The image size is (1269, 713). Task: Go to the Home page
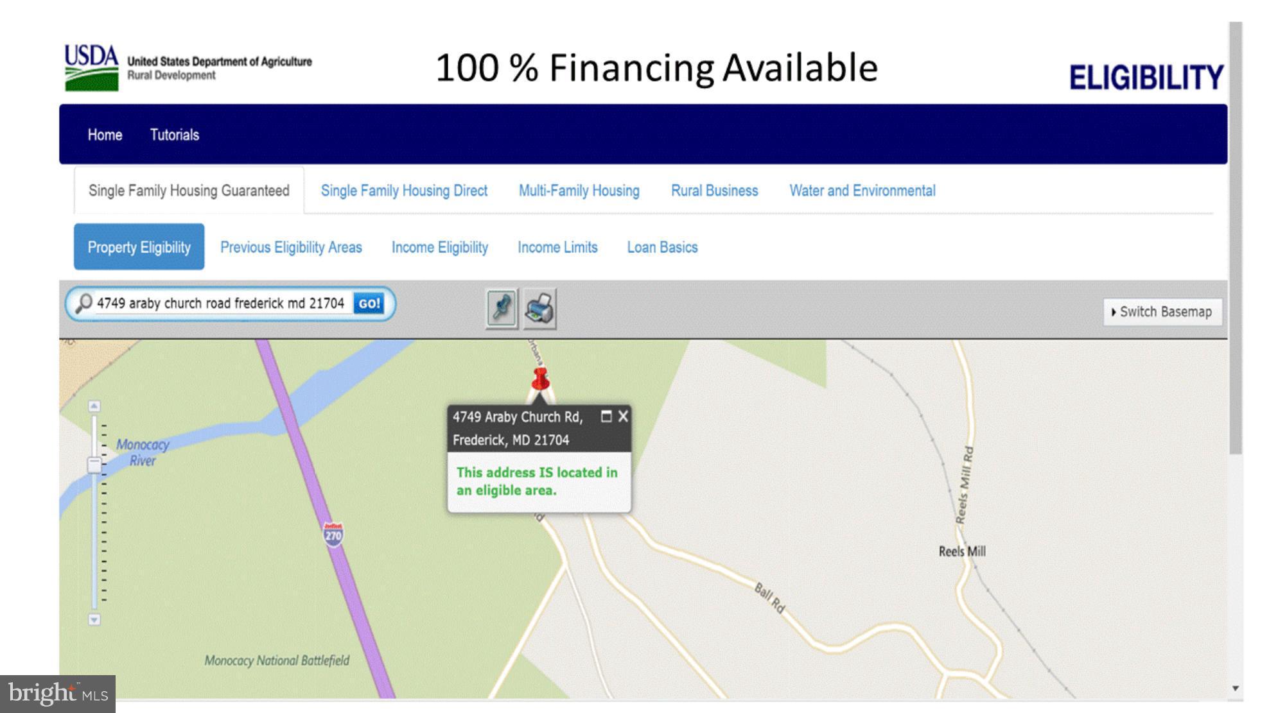[105, 135]
